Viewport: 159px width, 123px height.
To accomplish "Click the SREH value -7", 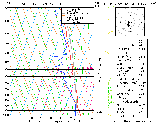I will click(141, 109).
